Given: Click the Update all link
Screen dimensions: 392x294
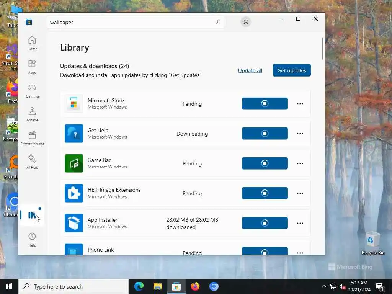Looking at the screenshot, I should coord(250,70).
